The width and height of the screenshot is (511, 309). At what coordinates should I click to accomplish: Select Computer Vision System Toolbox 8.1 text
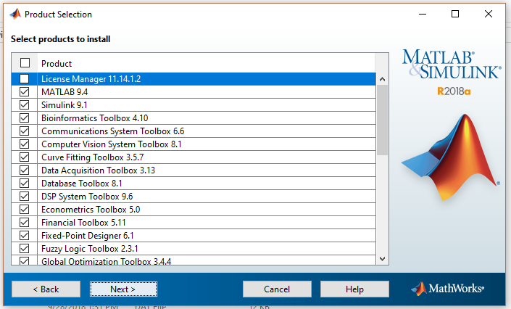click(112, 144)
